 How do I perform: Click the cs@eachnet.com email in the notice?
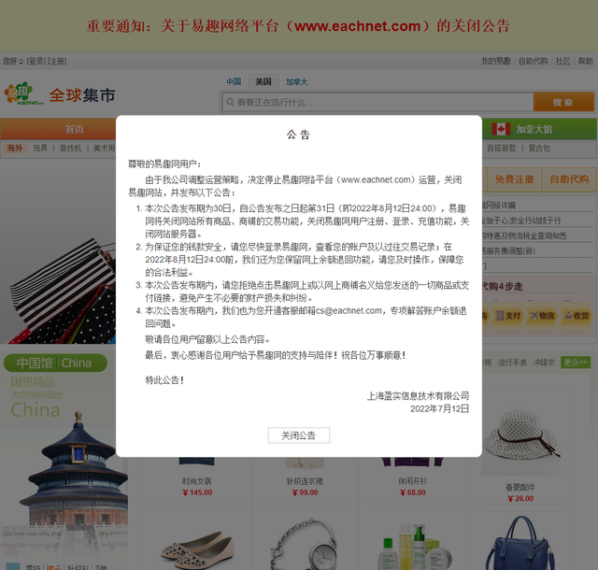click(349, 311)
